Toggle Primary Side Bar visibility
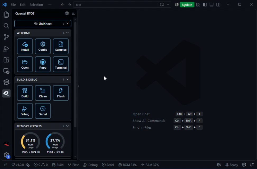Screen dimensions: 257x169 [x=205, y=4]
